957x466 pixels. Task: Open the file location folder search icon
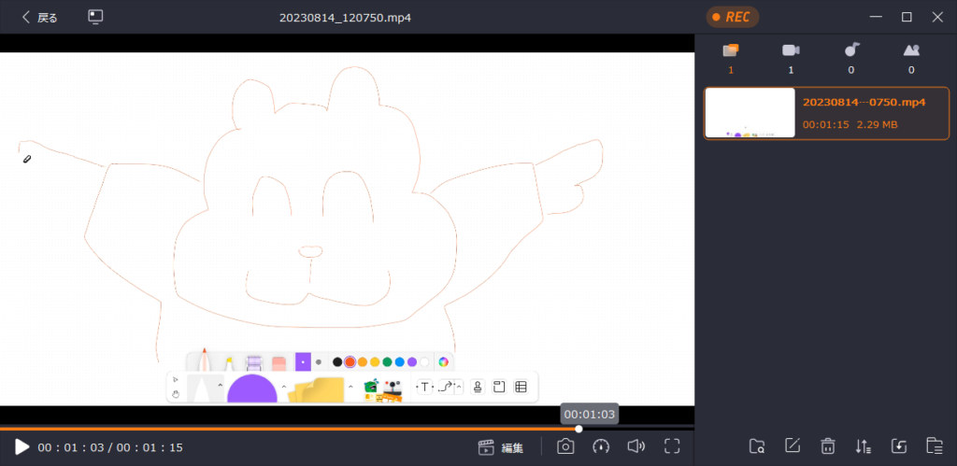pyautogui.click(x=757, y=446)
